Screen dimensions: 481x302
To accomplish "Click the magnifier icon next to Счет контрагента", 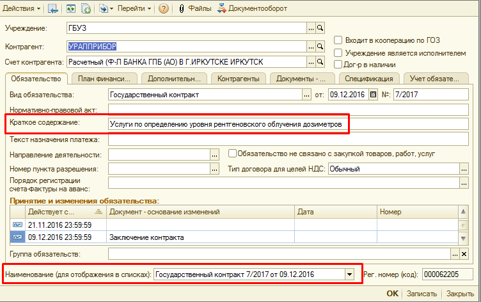I will 320,62.
